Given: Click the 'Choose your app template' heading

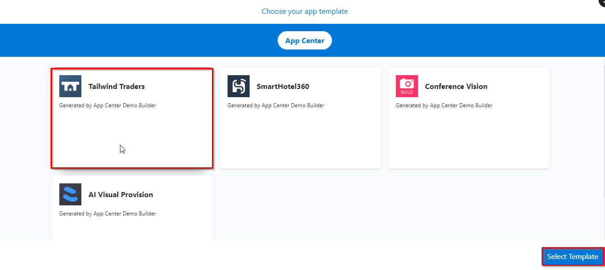Looking at the screenshot, I should pyautogui.click(x=305, y=11).
